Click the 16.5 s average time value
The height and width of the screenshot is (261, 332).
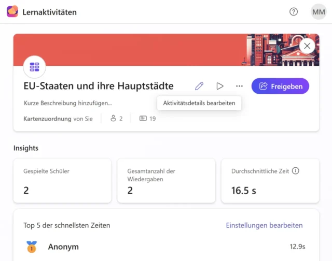[243, 191]
